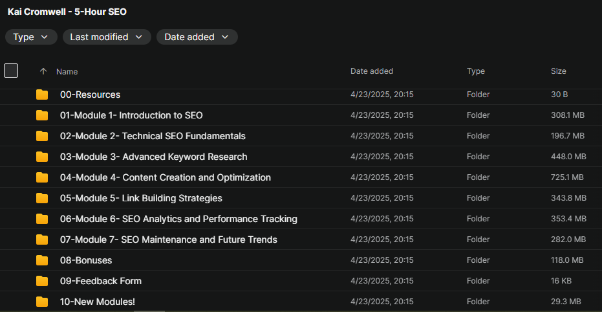The image size is (602, 312).
Task: Open 04-Module 4- Content Creation and Optimization
Action: coord(166,177)
